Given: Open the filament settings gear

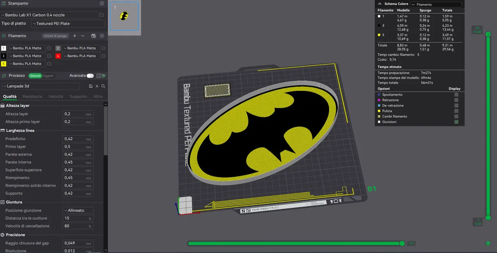Looking at the screenshot, I should (x=102, y=36).
